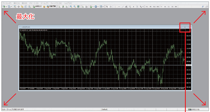Toggle 自動売買 auto trading button
210x112 pixels.
pyautogui.click(x=51, y=6)
